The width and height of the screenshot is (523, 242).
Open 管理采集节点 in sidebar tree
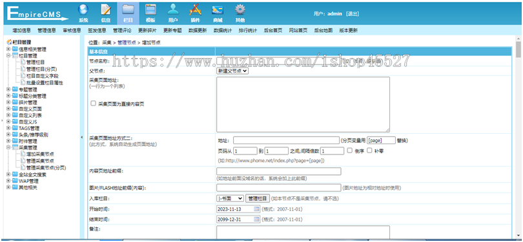(41, 161)
